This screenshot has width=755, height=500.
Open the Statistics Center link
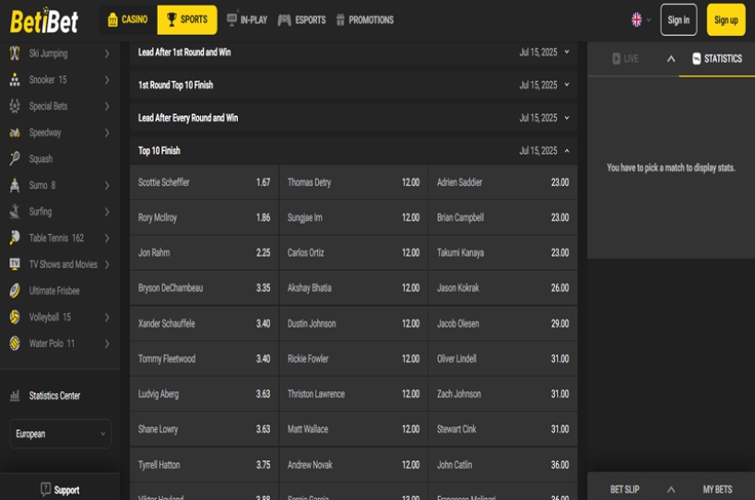(x=54, y=396)
